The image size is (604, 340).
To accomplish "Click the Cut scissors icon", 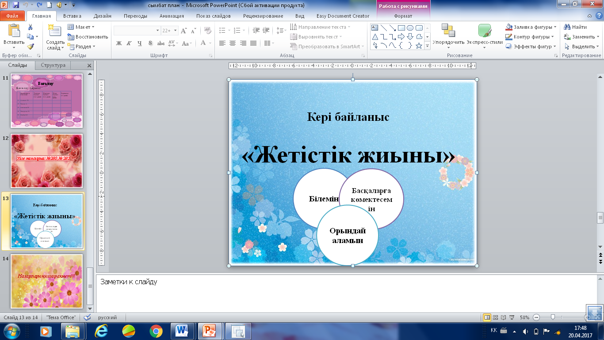I will pos(30,27).
